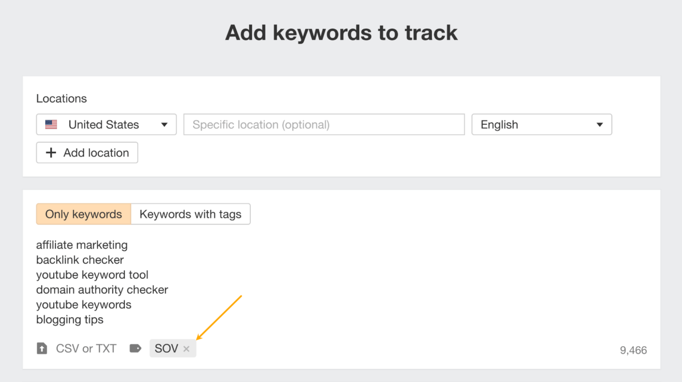The height and width of the screenshot is (382, 682).
Task: Click the keyword 'blogging tips'
Action: 70,319
